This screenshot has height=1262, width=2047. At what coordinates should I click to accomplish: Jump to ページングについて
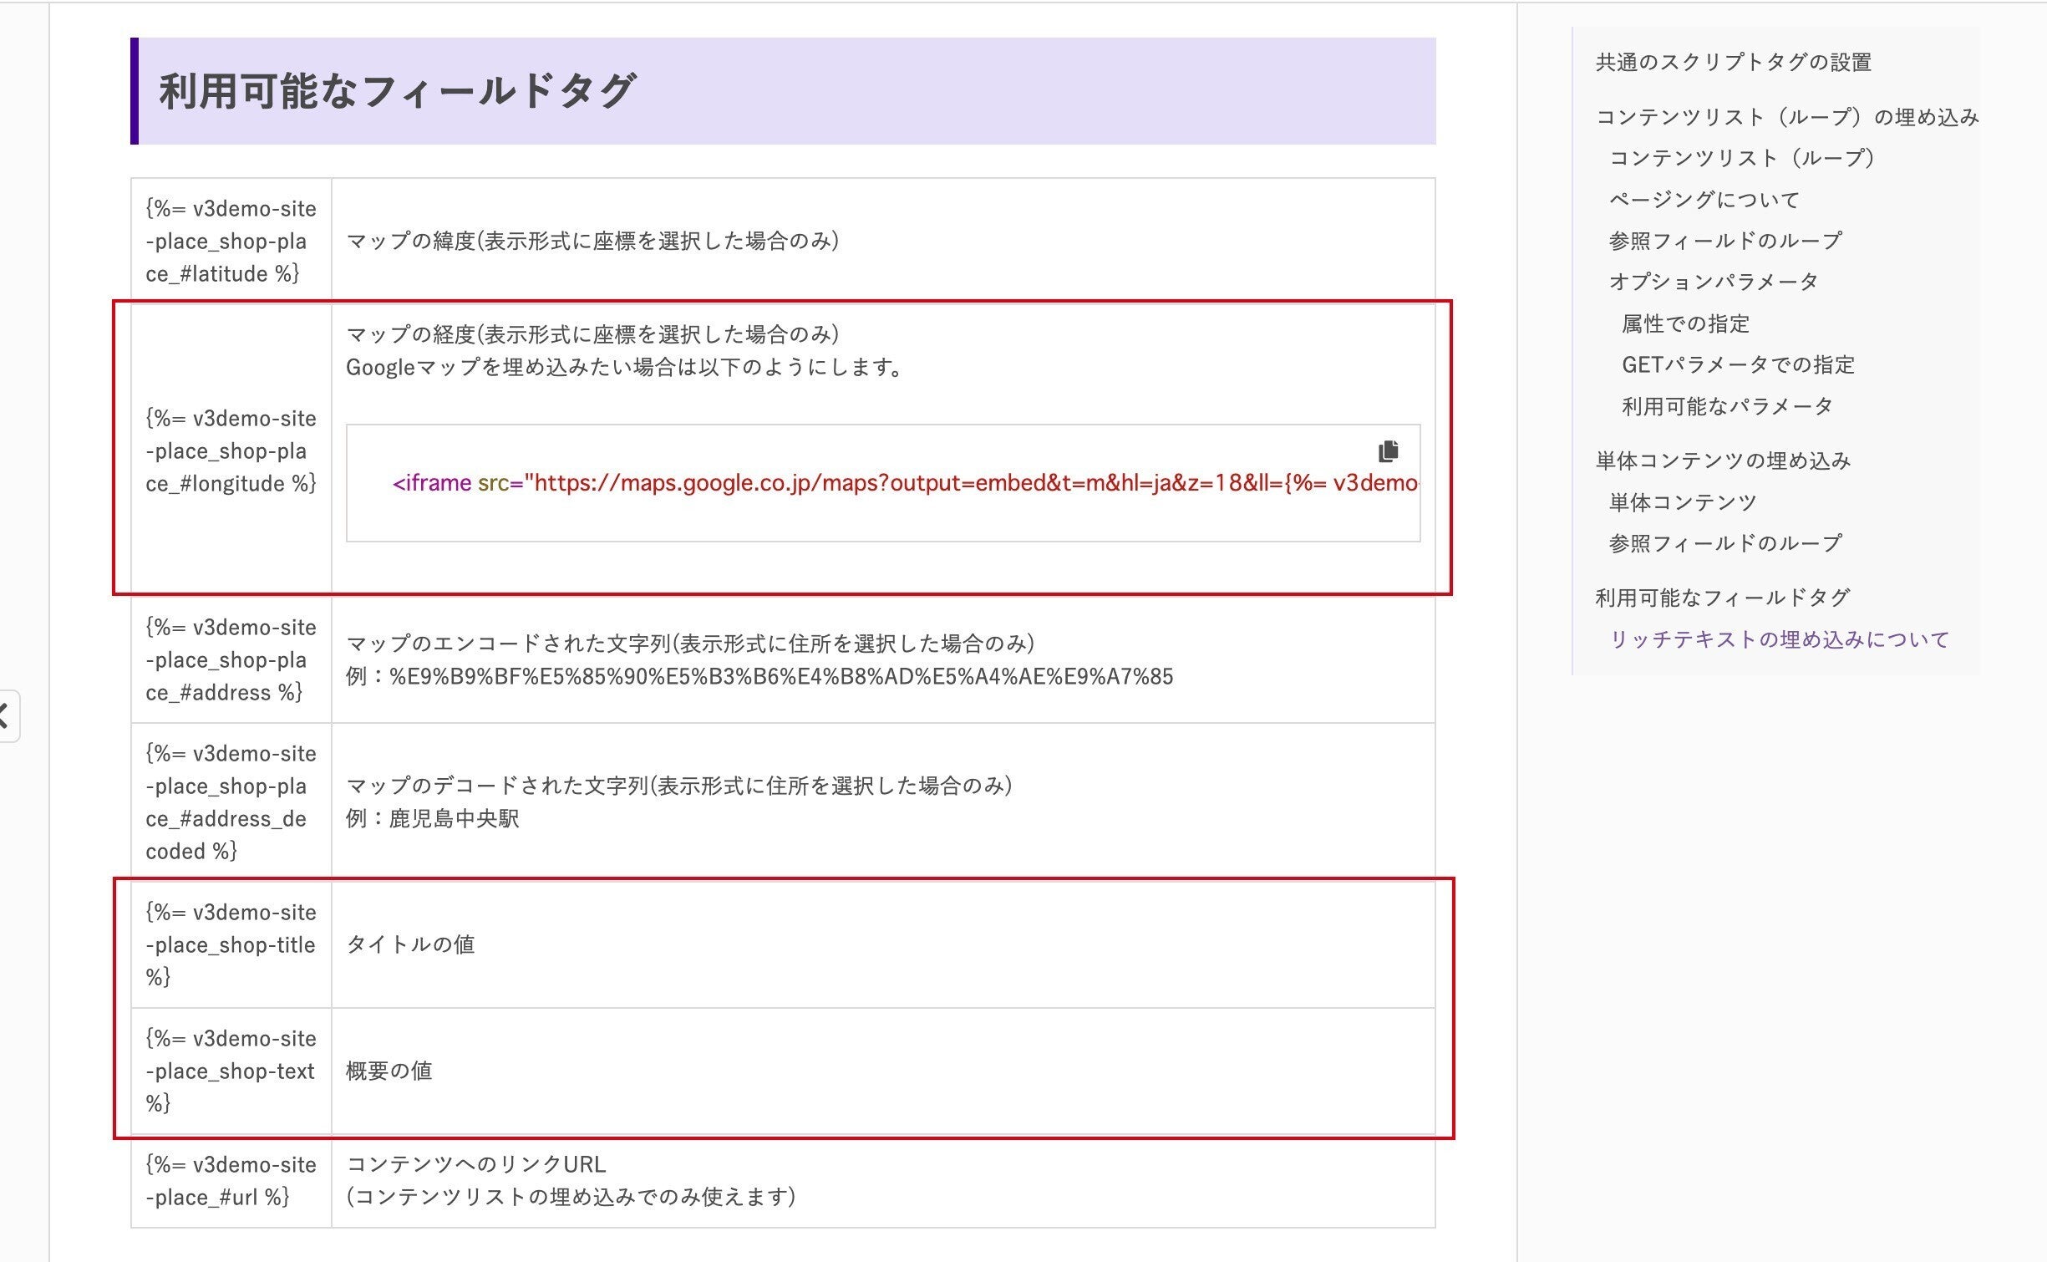pos(1704,200)
